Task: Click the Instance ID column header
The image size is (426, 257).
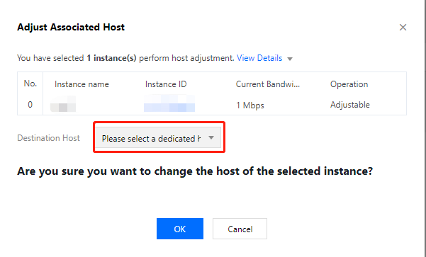Action: click(x=166, y=84)
